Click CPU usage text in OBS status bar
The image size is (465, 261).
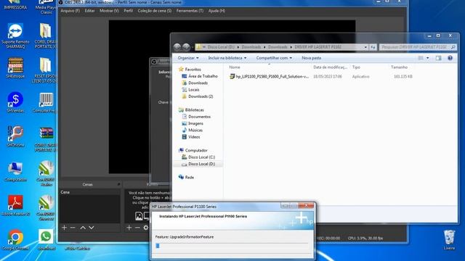(x=365, y=238)
